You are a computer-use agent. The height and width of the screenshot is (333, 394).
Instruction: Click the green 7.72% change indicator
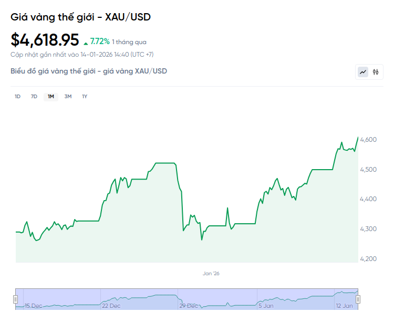point(99,41)
